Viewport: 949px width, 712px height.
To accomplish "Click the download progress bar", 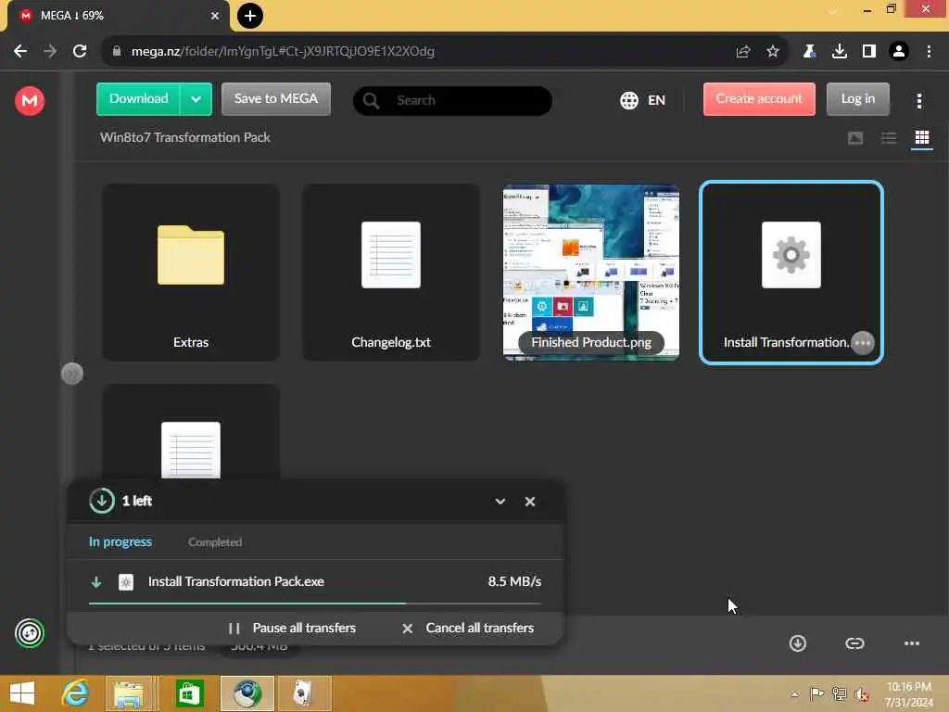I will coord(315,604).
